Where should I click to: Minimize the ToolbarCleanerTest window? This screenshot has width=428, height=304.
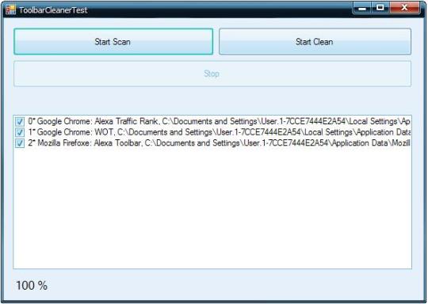point(362,8)
